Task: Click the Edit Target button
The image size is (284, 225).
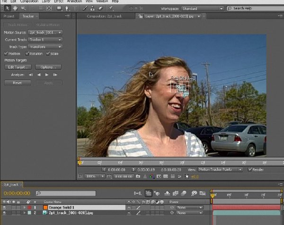Action: (x=18, y=67)
